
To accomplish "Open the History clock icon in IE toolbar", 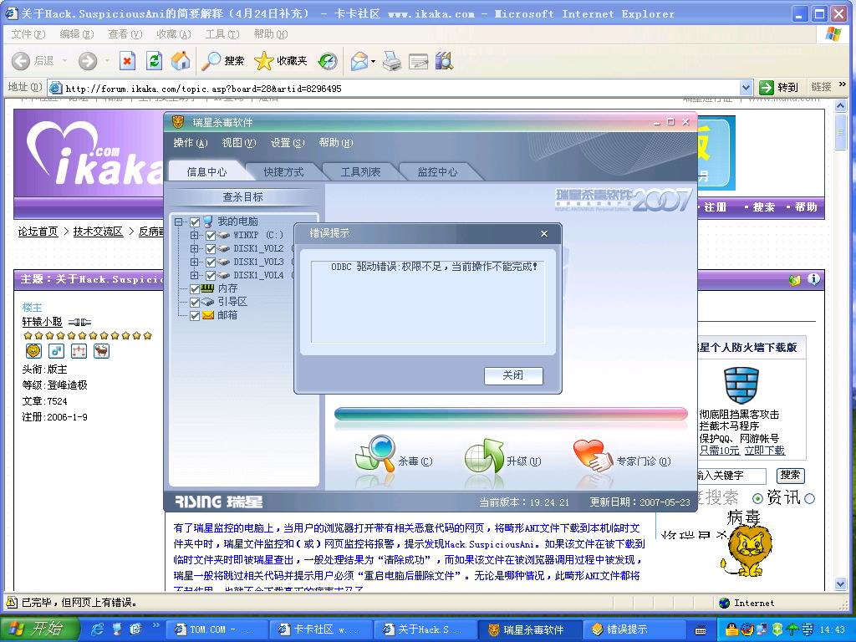I will point(328,60).
